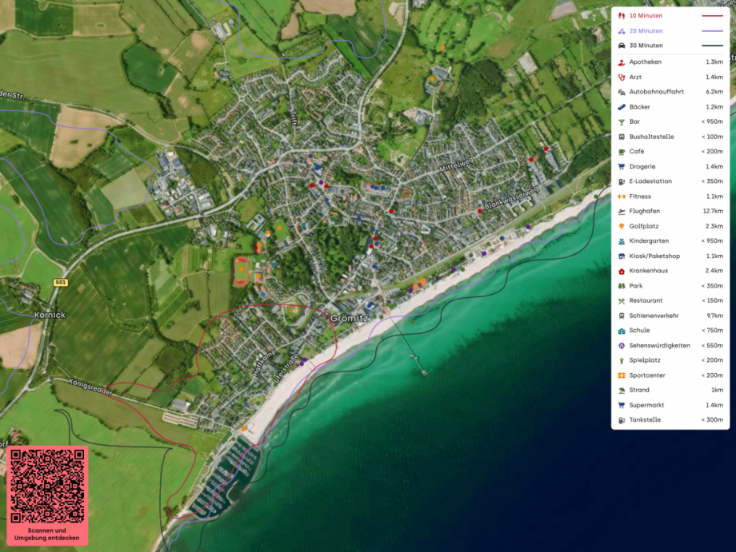Click the Schienenverkehr train icon
This screenshot has height=552, width=736.
coord(622,316)
